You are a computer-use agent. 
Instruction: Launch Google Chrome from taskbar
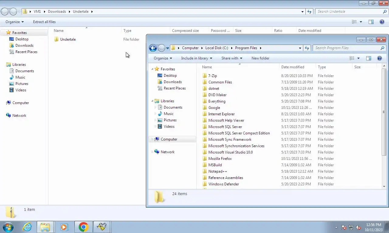83,227
